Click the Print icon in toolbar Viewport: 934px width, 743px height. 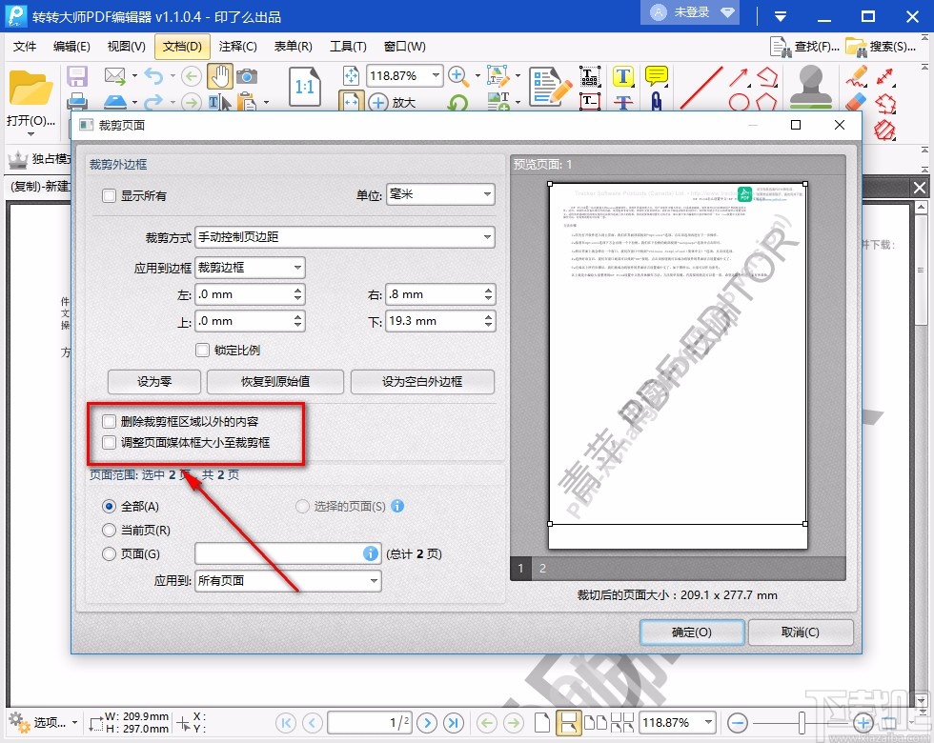77,102
